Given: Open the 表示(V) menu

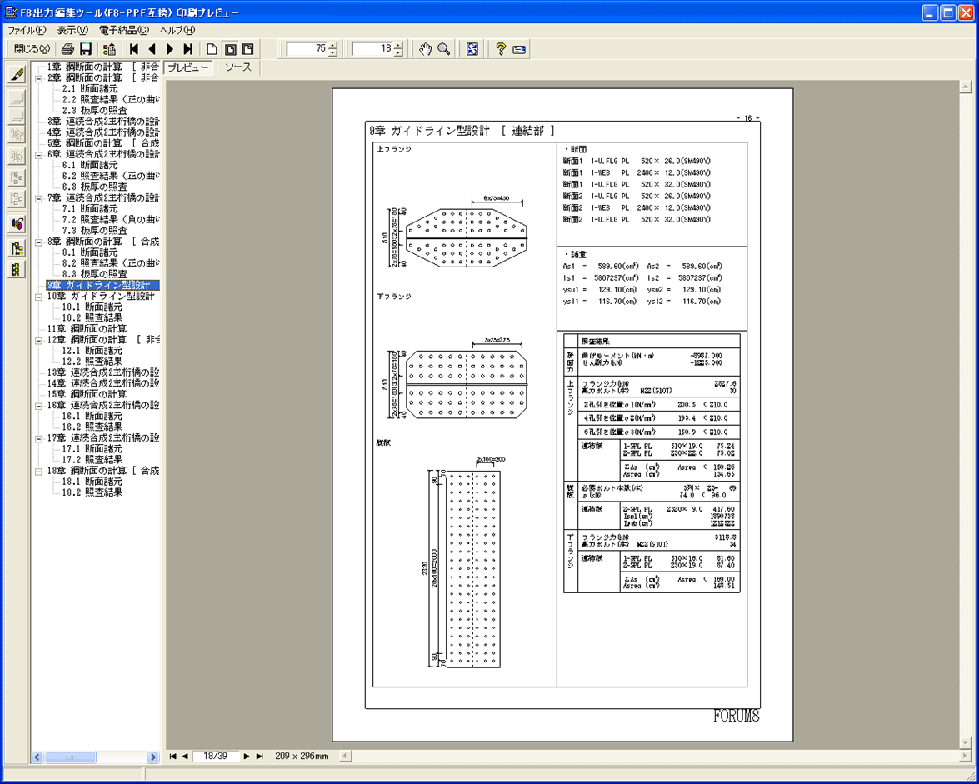Looking at the screenshot, I should (x=72, y=30).
